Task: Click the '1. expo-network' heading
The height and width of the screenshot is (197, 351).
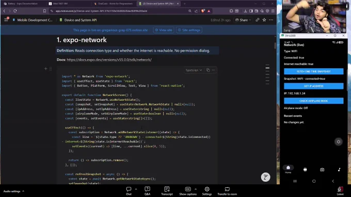Action: tap(82, 40)
